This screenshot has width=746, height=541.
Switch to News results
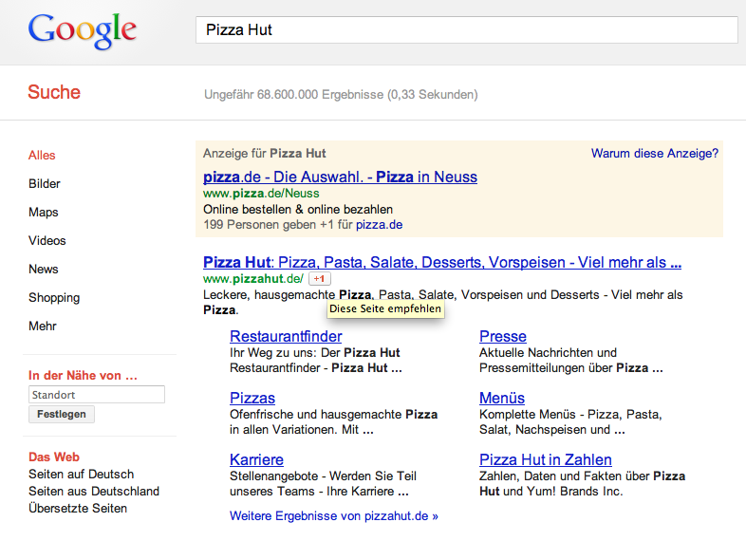pyautogui.click(x=44, y=270)
